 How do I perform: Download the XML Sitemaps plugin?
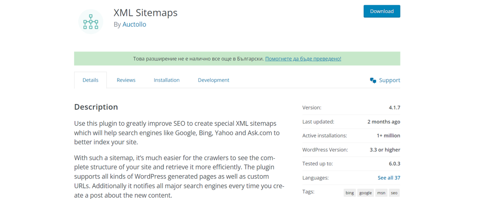click(x=381, y=11)
